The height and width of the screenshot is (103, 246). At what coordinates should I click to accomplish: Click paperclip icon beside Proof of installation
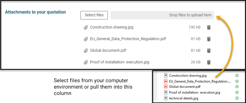(x=86, y=62)
